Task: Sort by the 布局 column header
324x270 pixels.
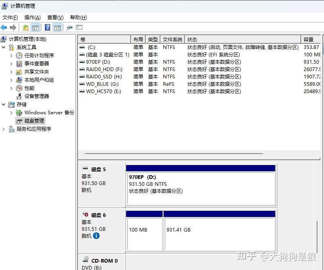Action: (x=138, y=39)
